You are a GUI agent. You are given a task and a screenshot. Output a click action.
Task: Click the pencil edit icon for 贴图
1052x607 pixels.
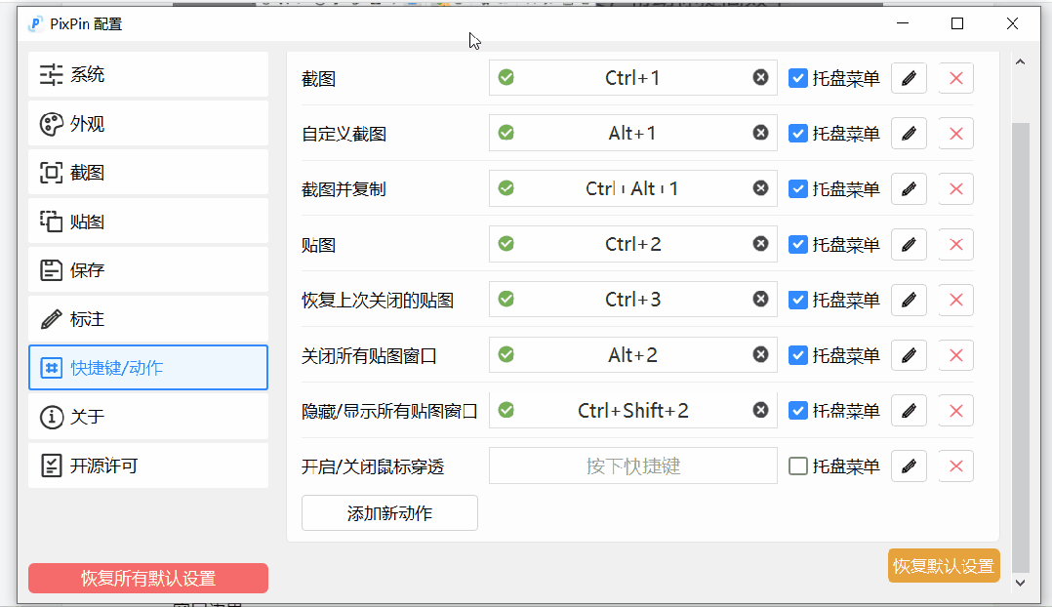tap(909, 244)
